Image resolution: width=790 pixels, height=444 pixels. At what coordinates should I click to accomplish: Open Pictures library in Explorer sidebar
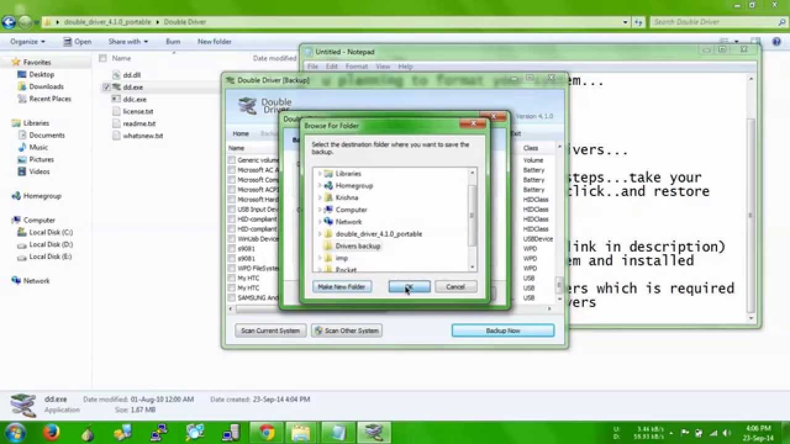click(41, 159)
